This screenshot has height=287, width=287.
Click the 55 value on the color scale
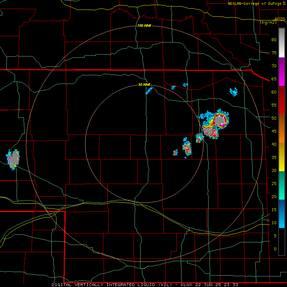(274, 105)
